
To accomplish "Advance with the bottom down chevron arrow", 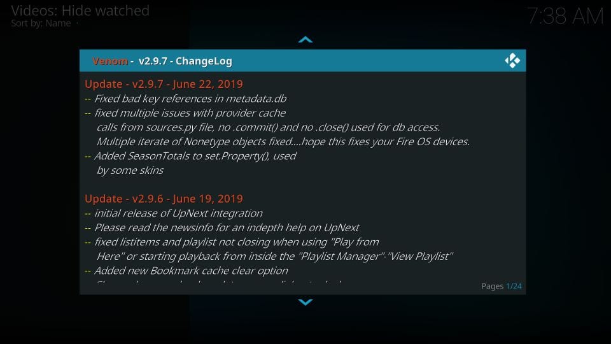I will [x=305, y=302].
